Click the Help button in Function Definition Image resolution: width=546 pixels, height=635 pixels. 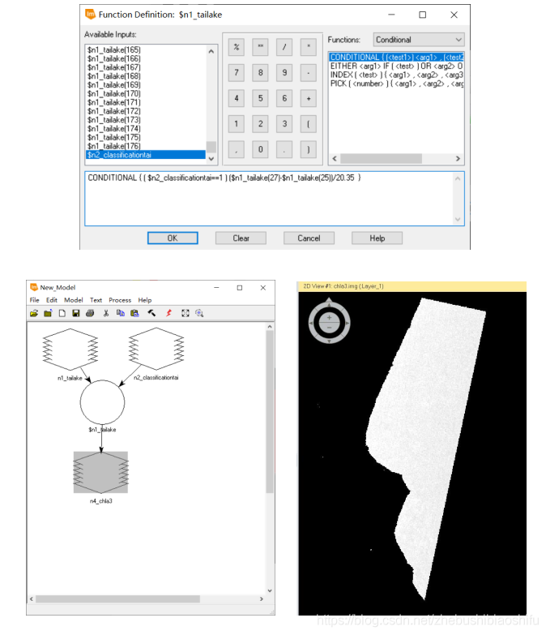(x=377, y=238)
